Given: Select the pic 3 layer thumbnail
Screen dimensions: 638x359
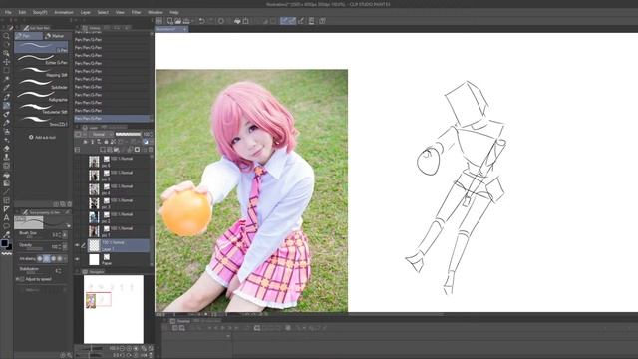Looking at the screenshot, I should pyautogui.click(x=94, y=203).
